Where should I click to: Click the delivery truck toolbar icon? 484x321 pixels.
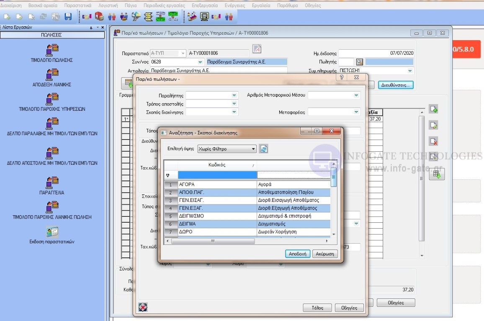99,17
